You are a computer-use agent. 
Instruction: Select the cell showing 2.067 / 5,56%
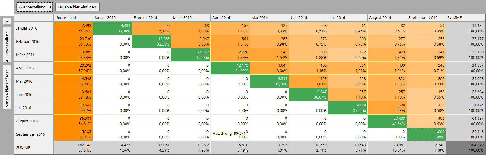pyautogui.click(x=191, y=41)
